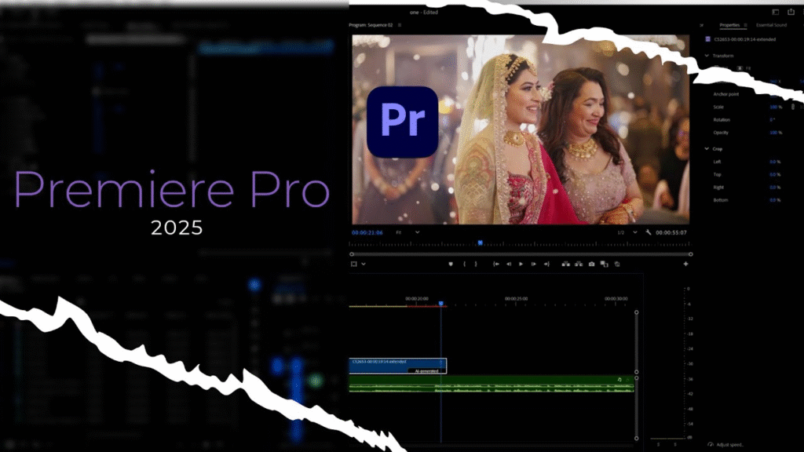The height and width of the screenshot is (452, 804).
Task: Click the Opacity 100% value
Action: tap(775, 133)
